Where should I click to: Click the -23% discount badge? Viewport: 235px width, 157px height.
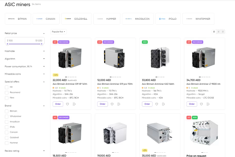tap(145, 150)
